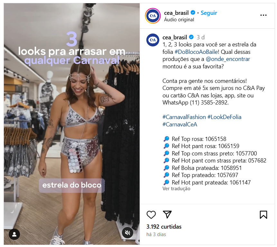This screenshot has height=247, width=277.
Task: Visit the @onde_encontrar profile mention
Action: tap(228, 59)
